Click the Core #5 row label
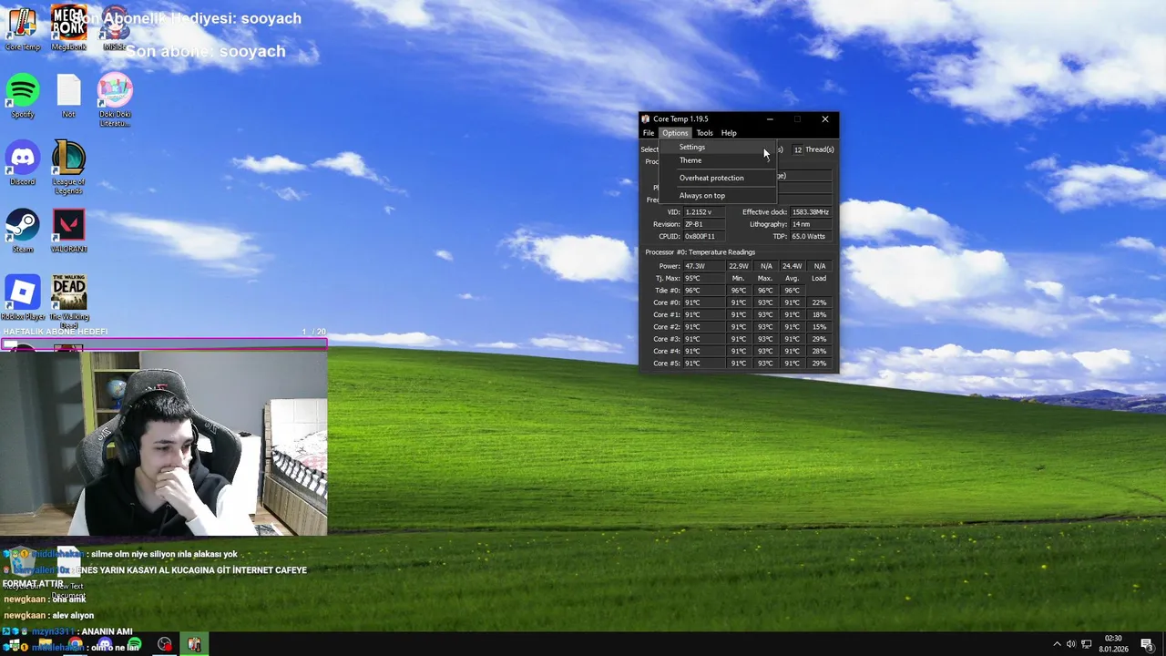Screen dimensions: 1166x656 tap(667, 364)
